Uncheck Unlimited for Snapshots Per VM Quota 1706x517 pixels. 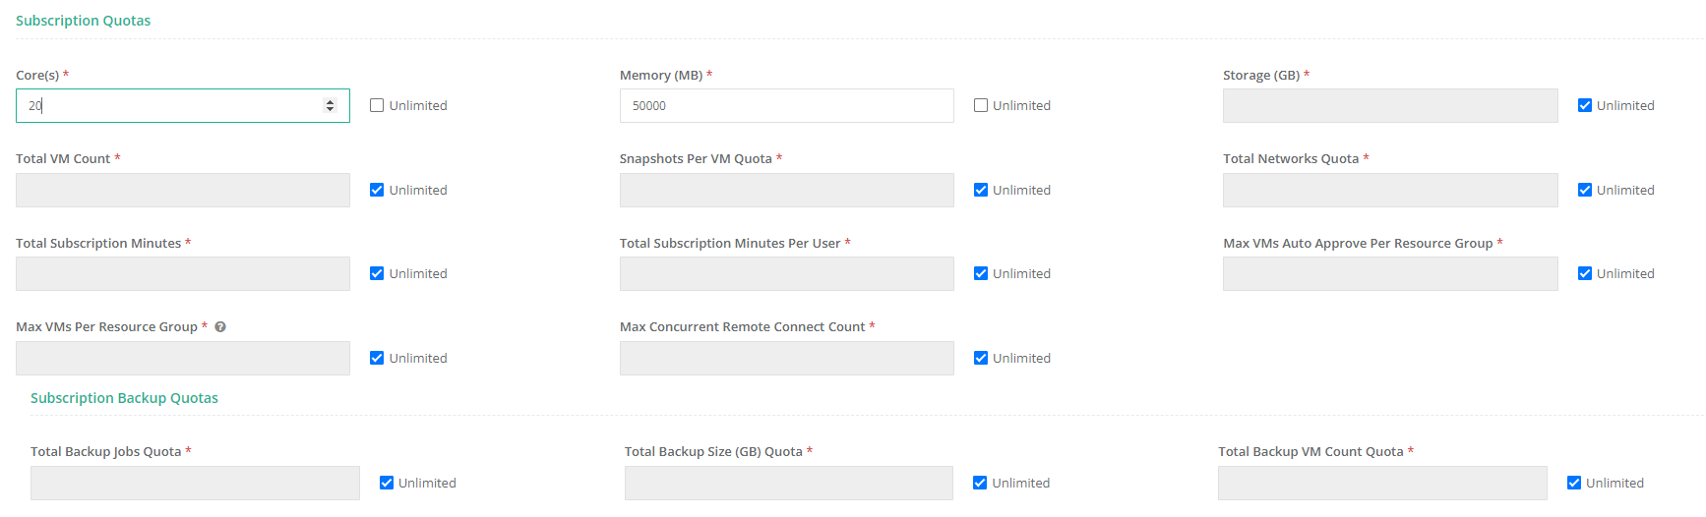tap(981, 191)
